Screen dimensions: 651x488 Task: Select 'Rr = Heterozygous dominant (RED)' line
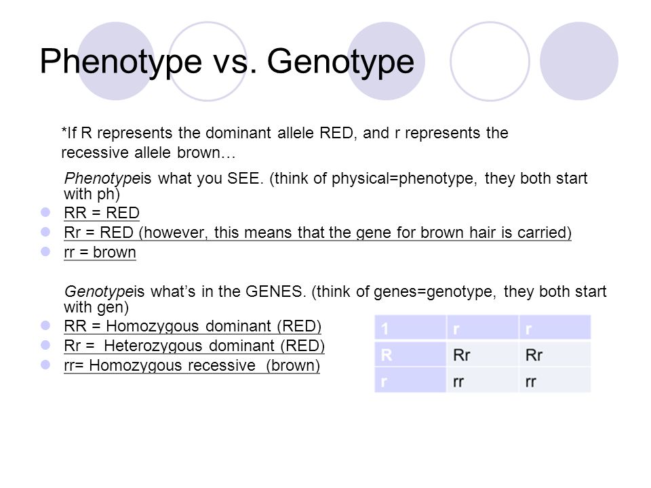click(194, 346)
